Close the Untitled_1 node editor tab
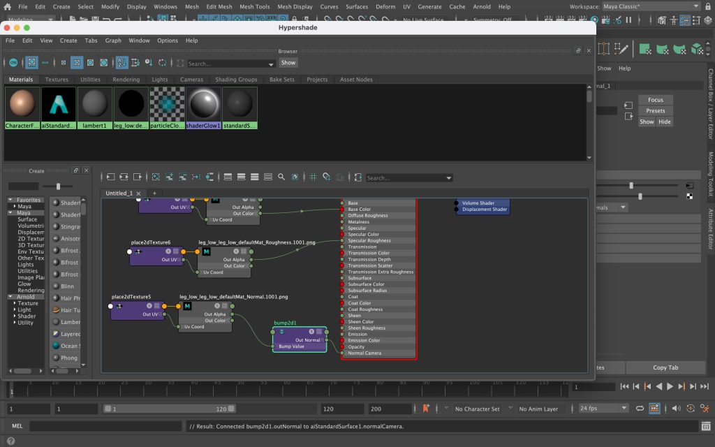 139,193
